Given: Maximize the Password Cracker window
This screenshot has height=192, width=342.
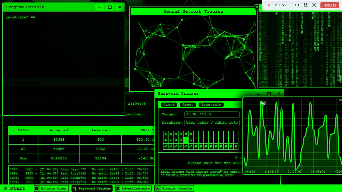Looking at the screenshot, I should click(269, 94).
